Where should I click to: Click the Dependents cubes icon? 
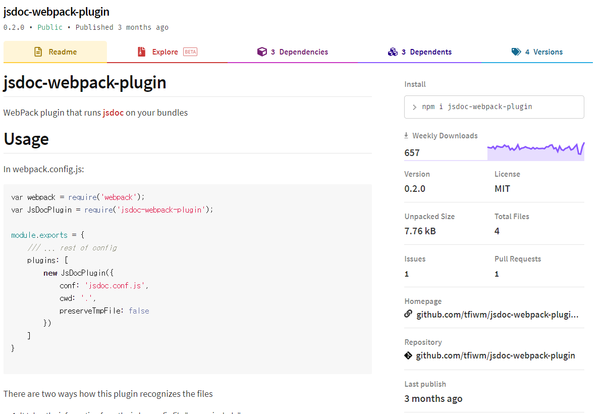393,51
